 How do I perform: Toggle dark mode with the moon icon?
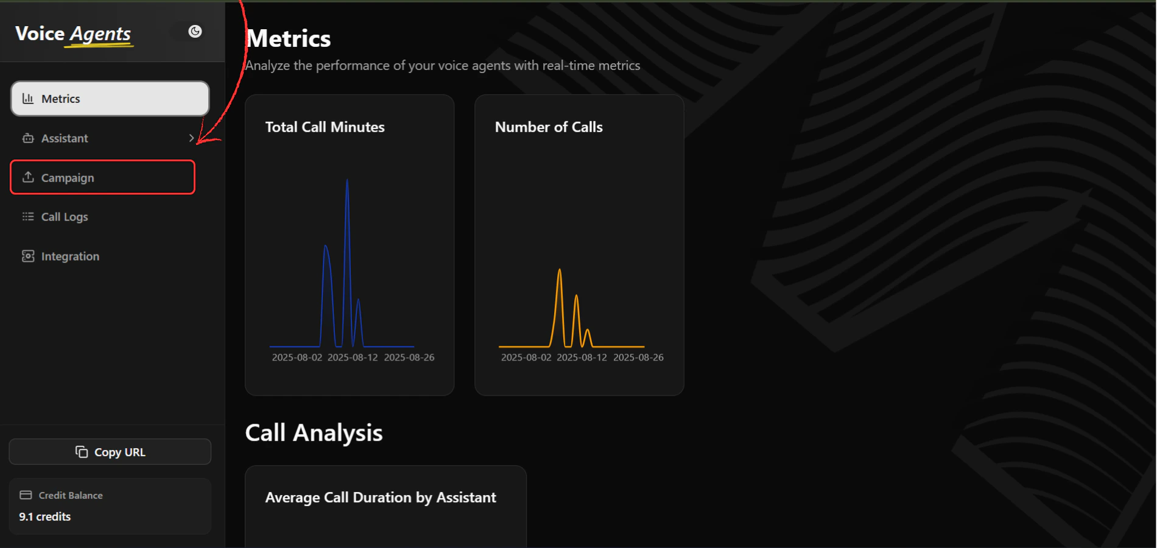tap(195, 31)
